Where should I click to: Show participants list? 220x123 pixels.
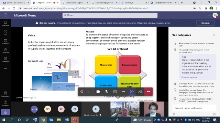pyautogui.click(x=140, y=92)
